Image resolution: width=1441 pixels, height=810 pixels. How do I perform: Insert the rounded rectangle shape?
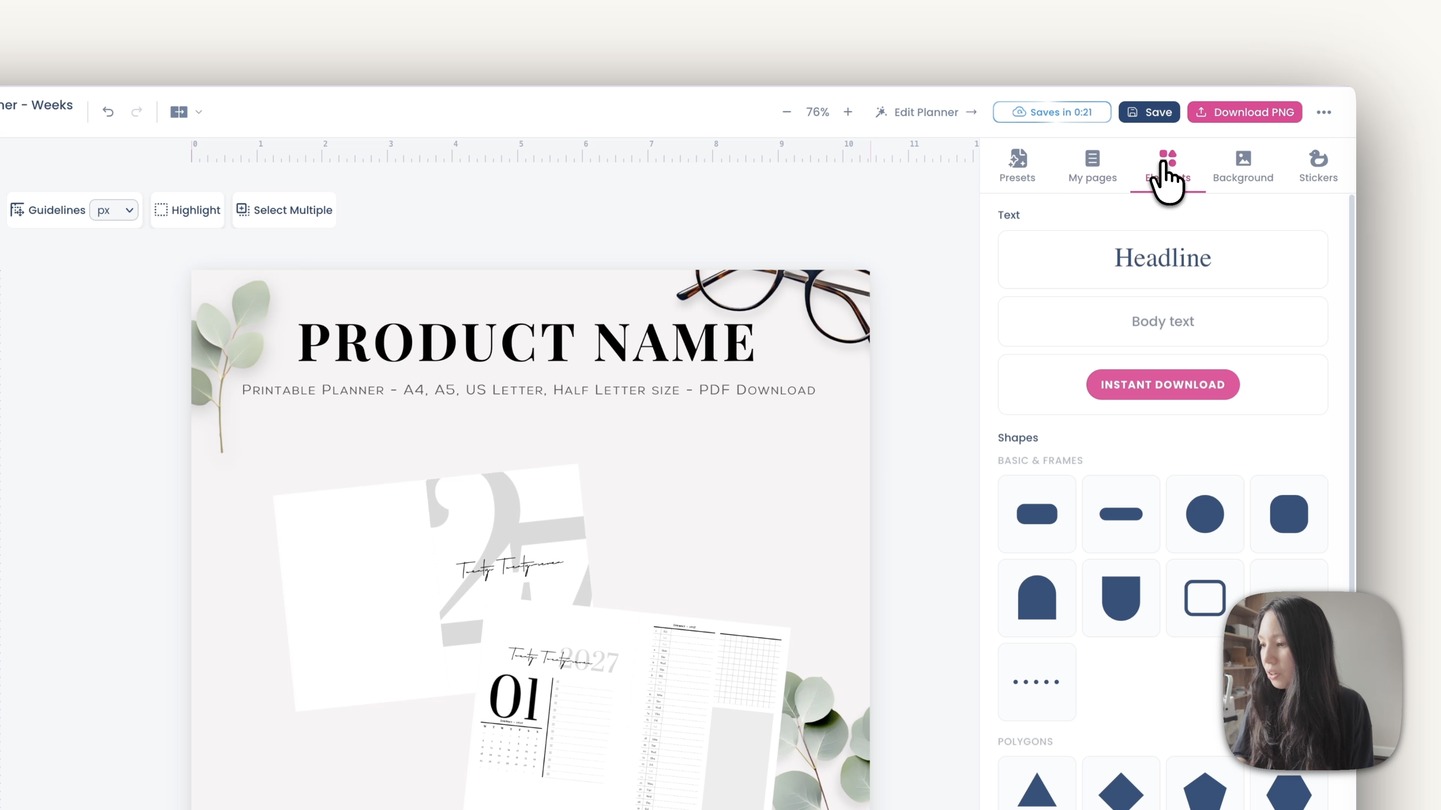point(1037,514)
